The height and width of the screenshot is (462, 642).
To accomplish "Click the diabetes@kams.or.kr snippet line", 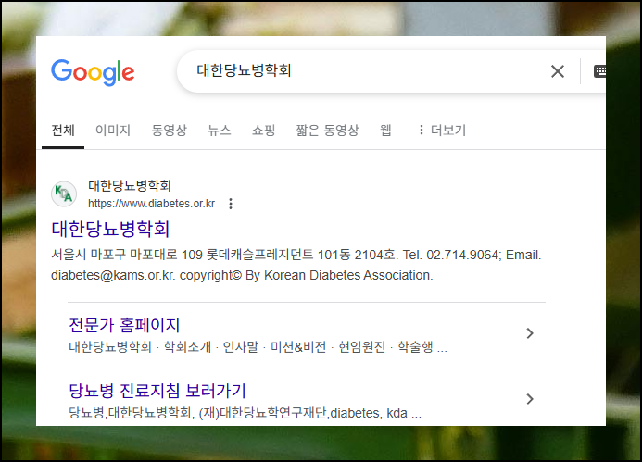I will tap(242, 275).
